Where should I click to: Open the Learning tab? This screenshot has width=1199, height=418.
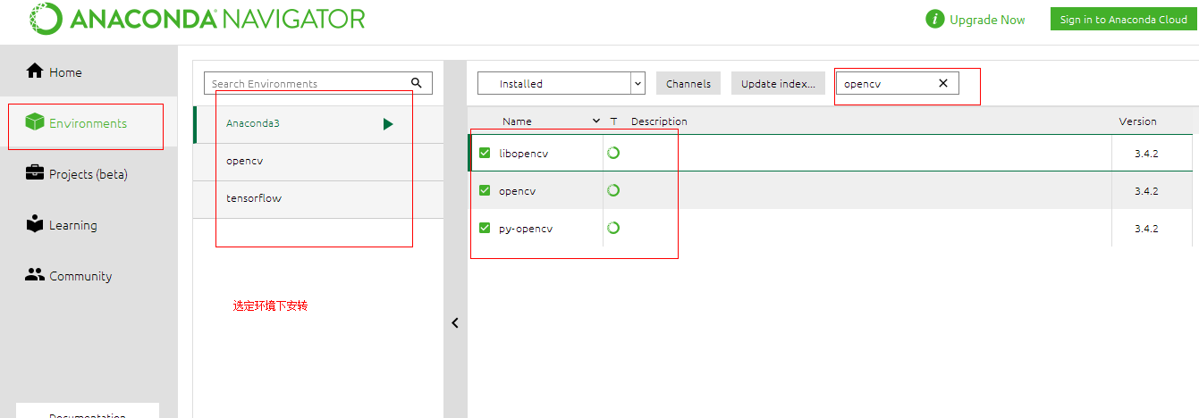pos(89,224)
